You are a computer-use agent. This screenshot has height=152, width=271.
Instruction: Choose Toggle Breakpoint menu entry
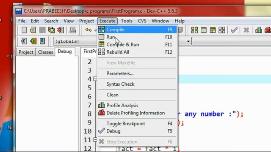coord(137,124)
